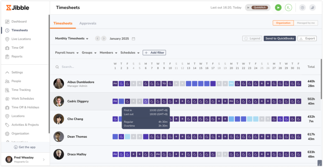Click Get the app link
The width and height of the screenshot is (323, 167).
[x=25, y=147]
